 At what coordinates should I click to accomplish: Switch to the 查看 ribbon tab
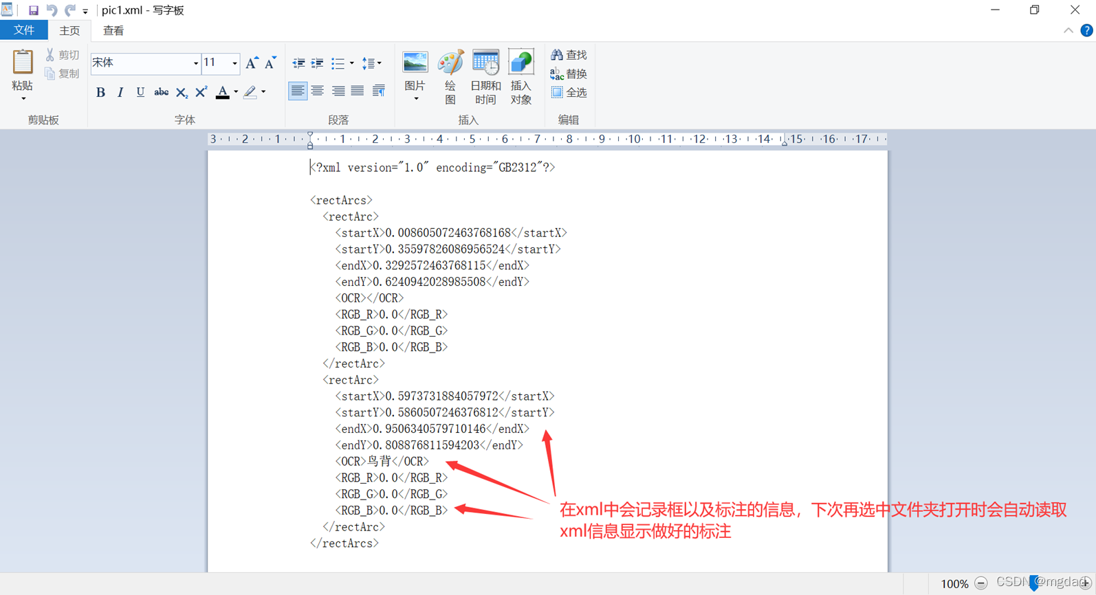[113, 30]
